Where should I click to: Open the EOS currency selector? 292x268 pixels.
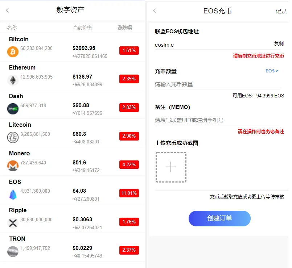[x=272, y=71]
